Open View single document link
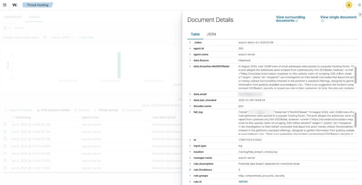Screen dimensions: 362x185 pyautogui.click(x=338, y=19)
